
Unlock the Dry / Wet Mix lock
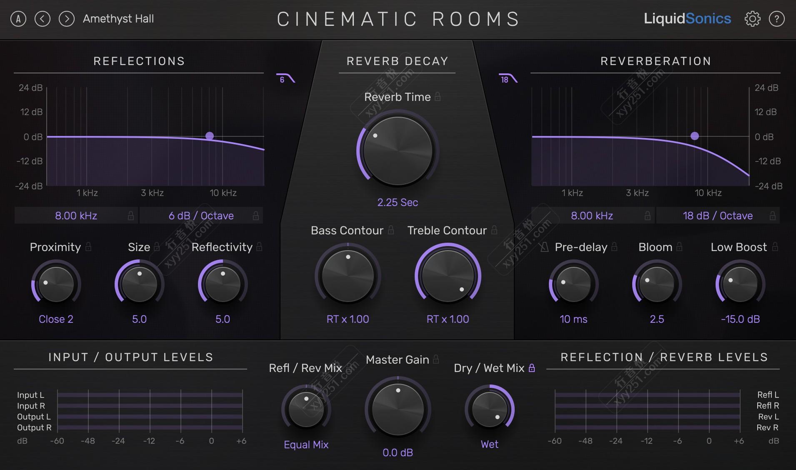tap(532, 368)
